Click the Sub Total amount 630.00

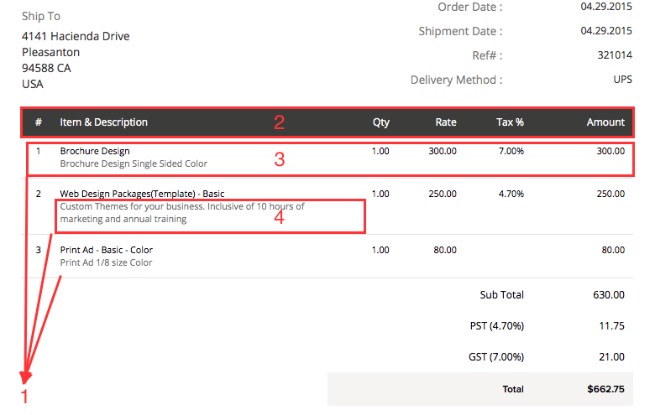(608, 295)
